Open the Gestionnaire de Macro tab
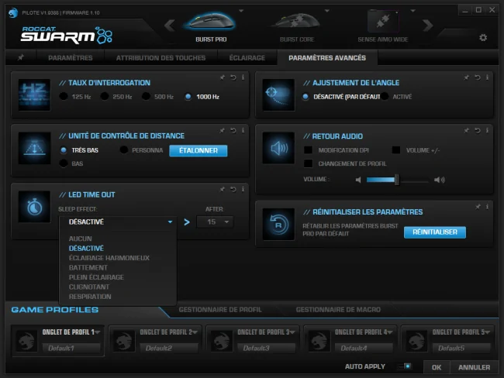The image size is (504, 378). pos(338,310)
